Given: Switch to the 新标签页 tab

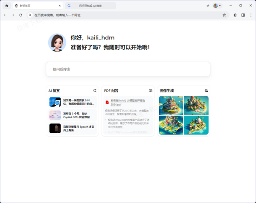Looking at the screenshot, I should pos(38,6).
